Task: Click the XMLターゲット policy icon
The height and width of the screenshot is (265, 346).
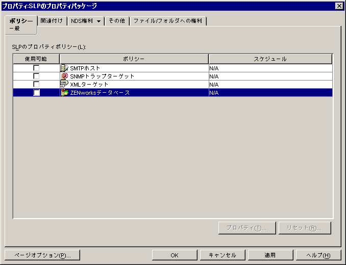Action: click(x=64, y=84)
